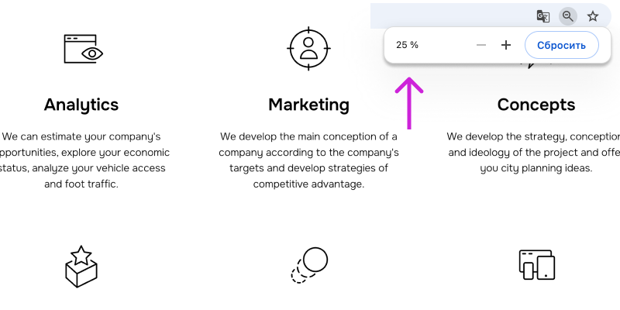The image size is (620, 310).
Task: Increase zoom with the plus button
Action: coord(506,45)
